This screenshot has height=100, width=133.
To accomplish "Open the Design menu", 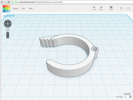I will click(15, 9).
